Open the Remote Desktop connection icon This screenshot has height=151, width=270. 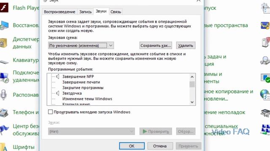[x=4, y=77]
